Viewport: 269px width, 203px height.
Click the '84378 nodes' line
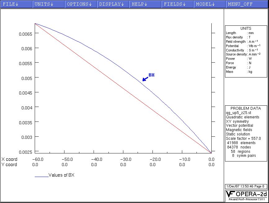pyautogui.click(x=239, y=147)
